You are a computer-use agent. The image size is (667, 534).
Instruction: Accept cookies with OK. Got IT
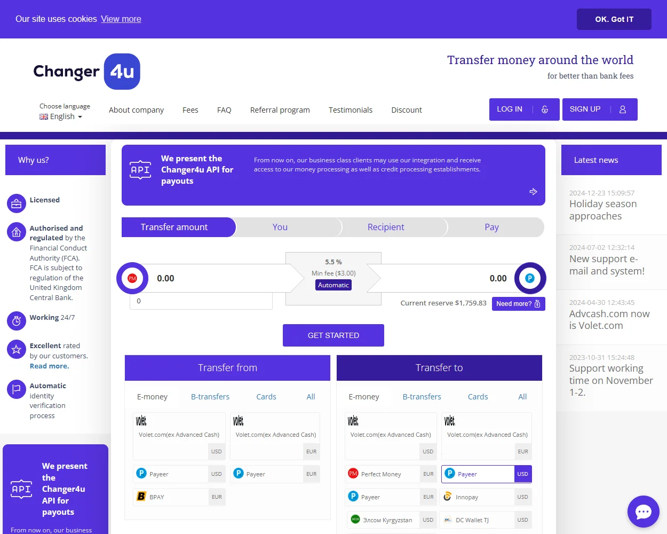tap(614, 19)
